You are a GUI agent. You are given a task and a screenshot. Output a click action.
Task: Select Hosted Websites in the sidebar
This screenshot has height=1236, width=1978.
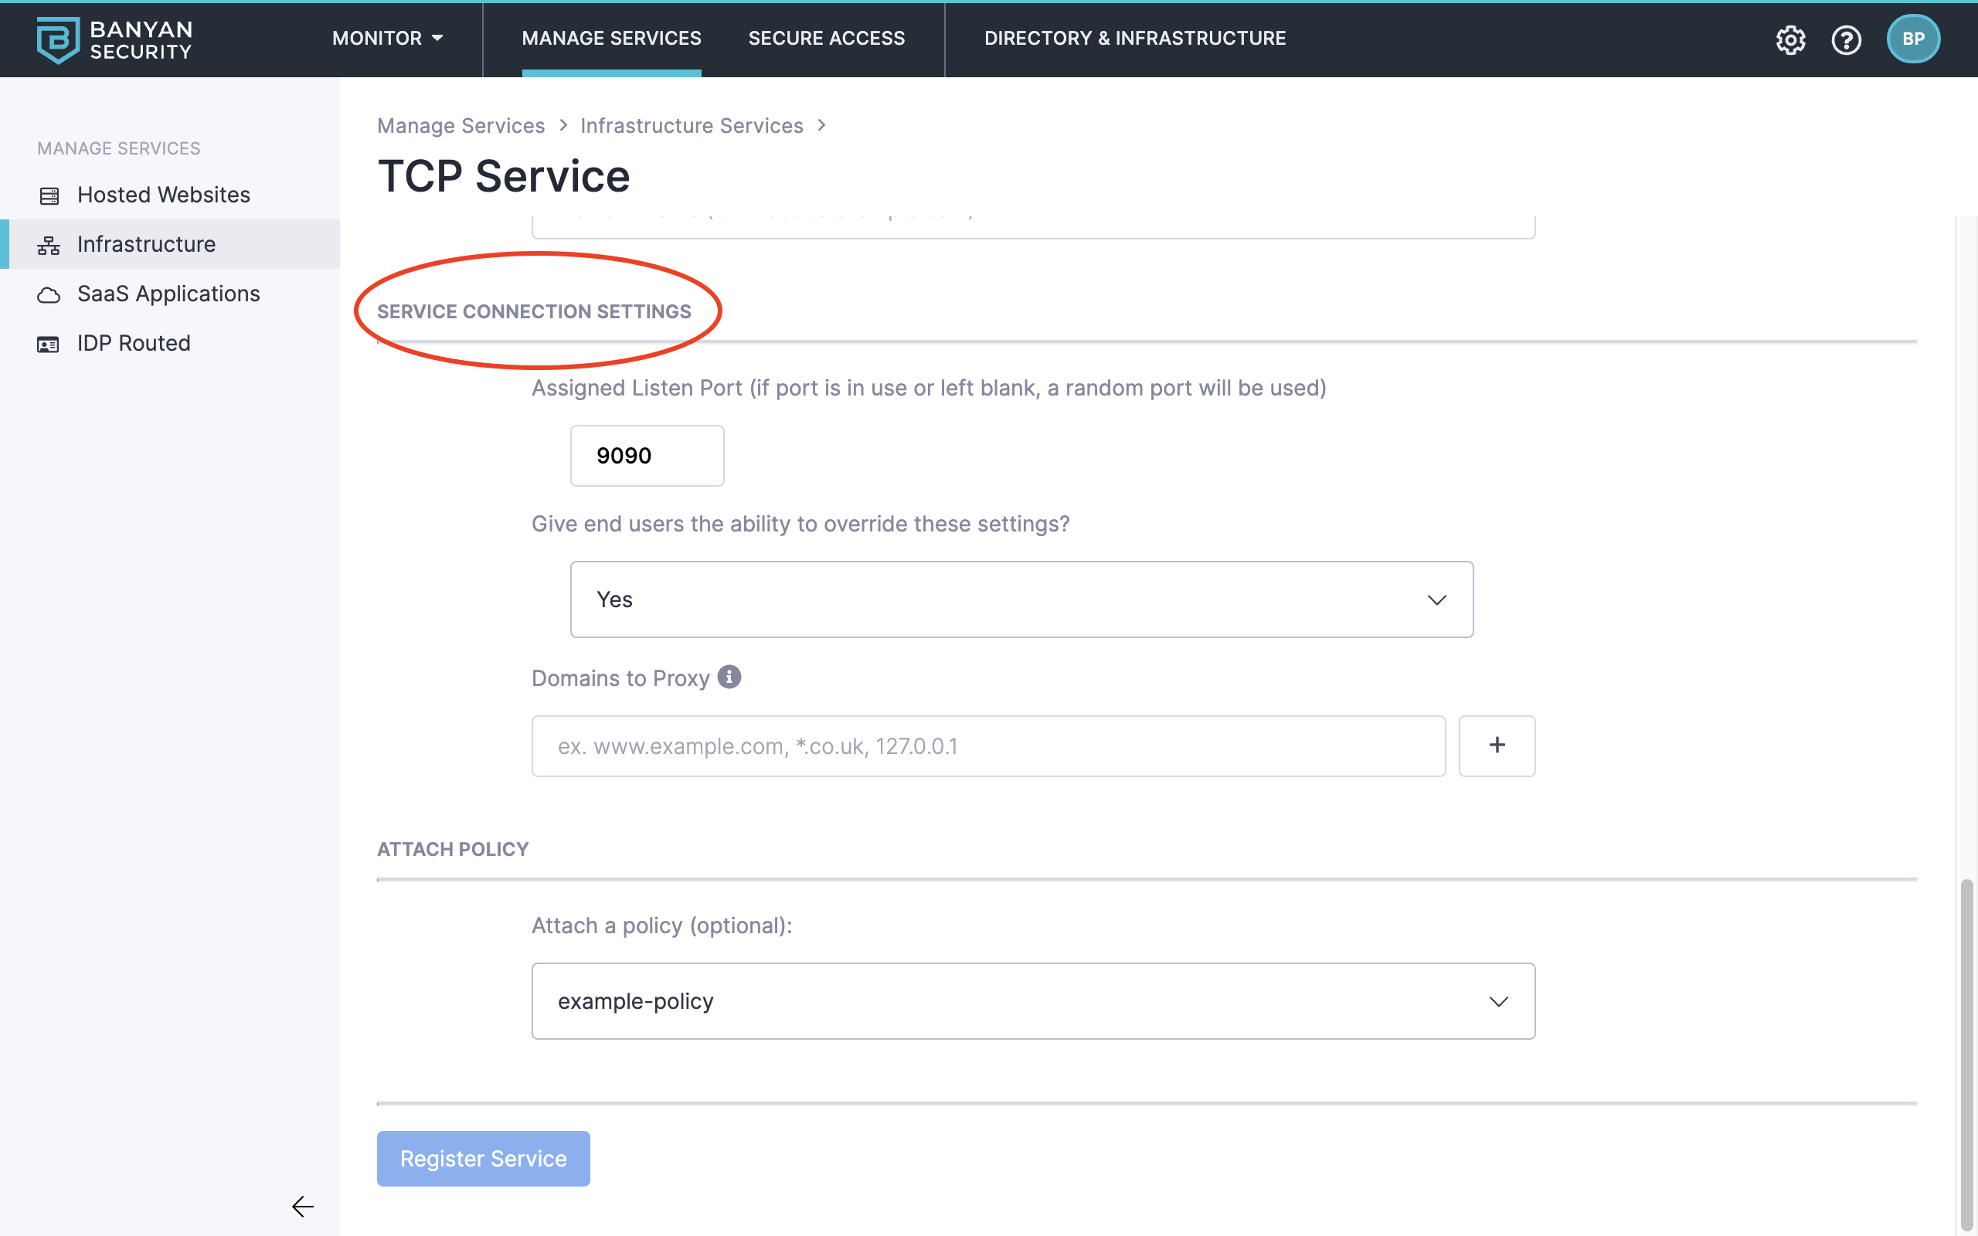164,195
